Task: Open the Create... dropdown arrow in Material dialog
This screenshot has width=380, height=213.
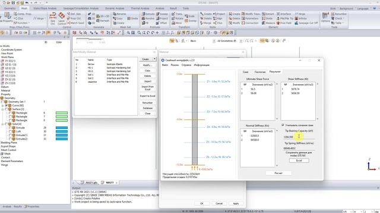Action: coord(154,59)
